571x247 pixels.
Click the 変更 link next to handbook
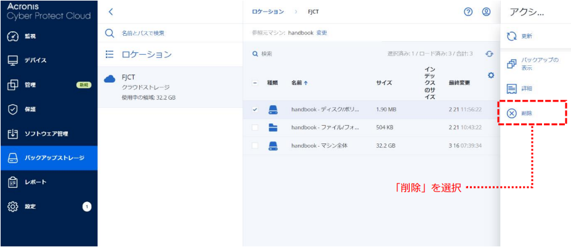(322, 33)
